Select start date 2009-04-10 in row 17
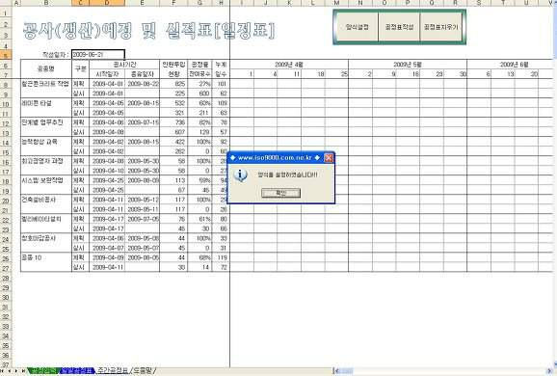 pyautogui.click(x=107, y=171)
